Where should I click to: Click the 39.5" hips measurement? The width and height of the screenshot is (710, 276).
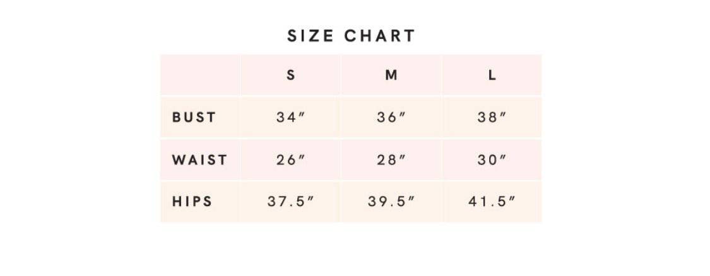(x=391, y=202)
